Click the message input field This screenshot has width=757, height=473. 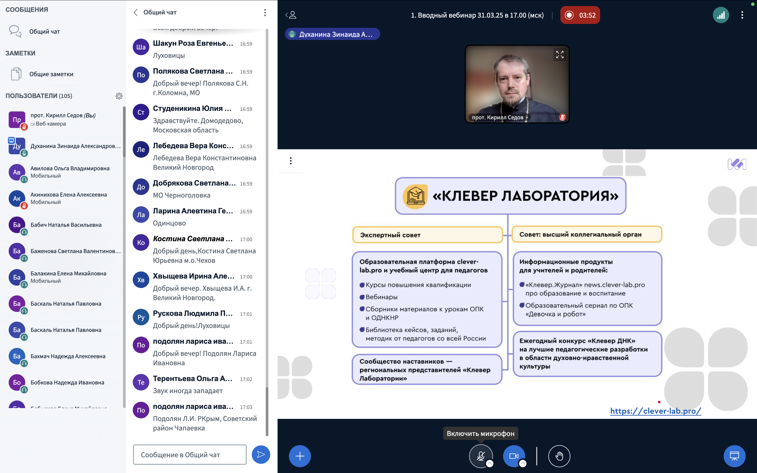190,455
